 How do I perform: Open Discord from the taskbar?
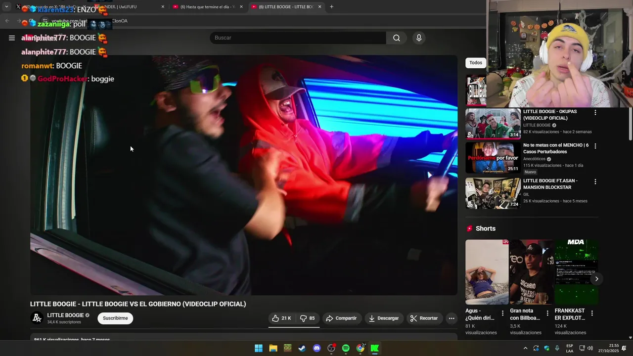tap(317, 348)
